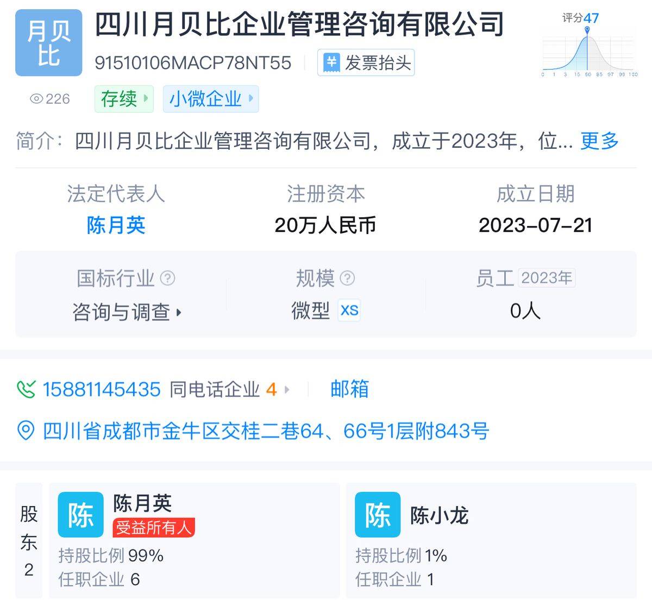Open legal representative 陈月英 link
Viewport: 652px width, 600px height.
point(116,225)
